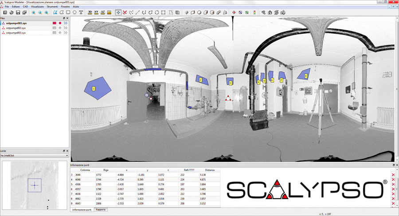Toggle red square for ostpumpe001.syo
The height and width of the screenshot is (216, 399).
click(54, 23)
